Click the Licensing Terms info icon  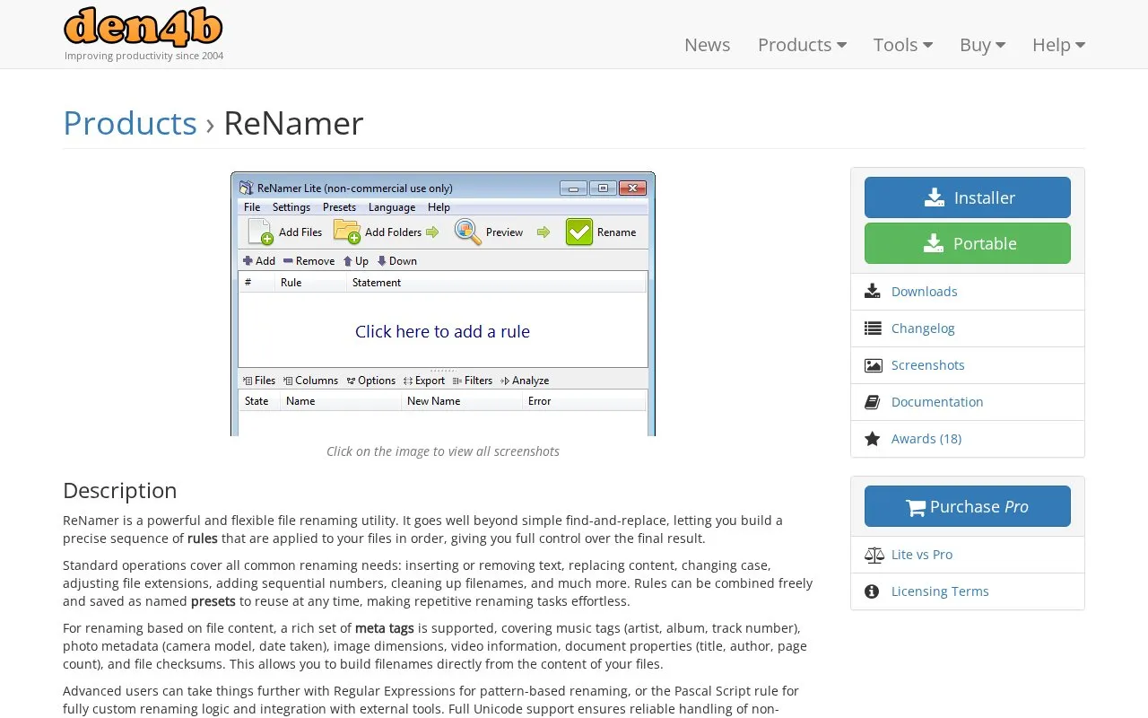point(872,591)
